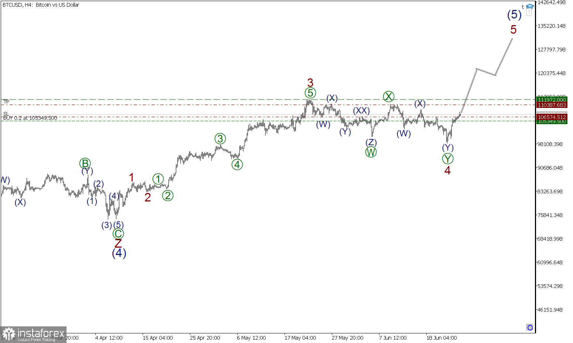Click the circled green 5 wave marker
This screenshot has width=573, height=343.
coord(310,93)
